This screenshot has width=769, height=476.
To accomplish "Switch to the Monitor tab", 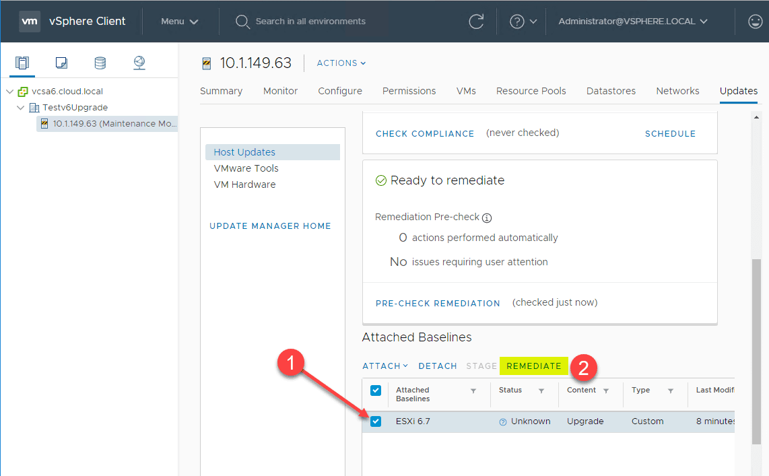I will [280, 91].
